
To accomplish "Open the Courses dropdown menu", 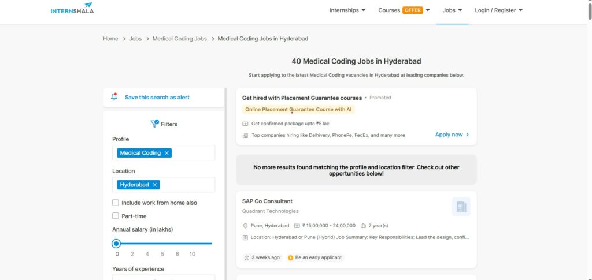I will click(x=404, y=10).
